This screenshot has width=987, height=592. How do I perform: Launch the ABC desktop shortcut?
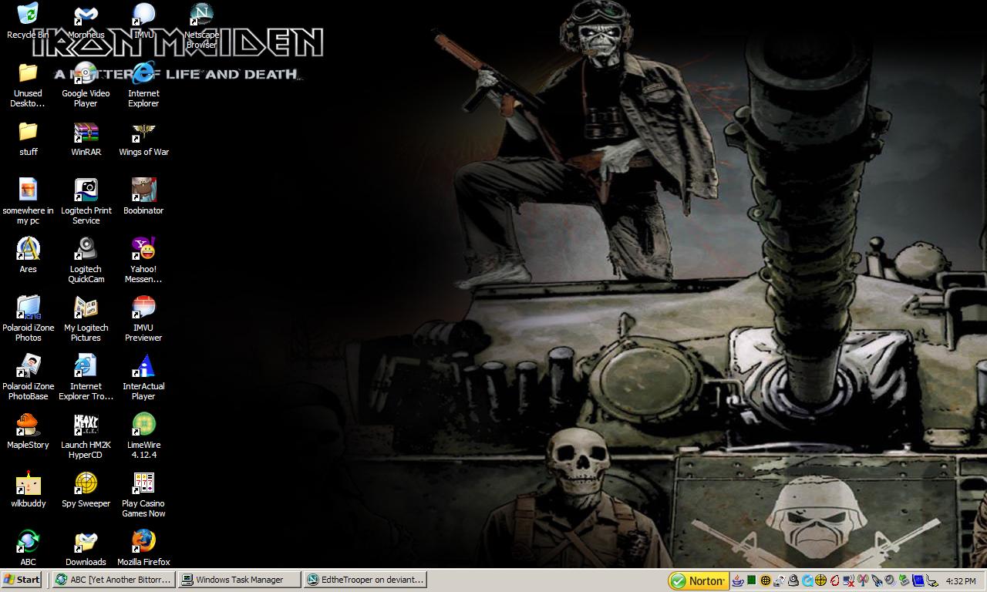[x=28, y=548]
